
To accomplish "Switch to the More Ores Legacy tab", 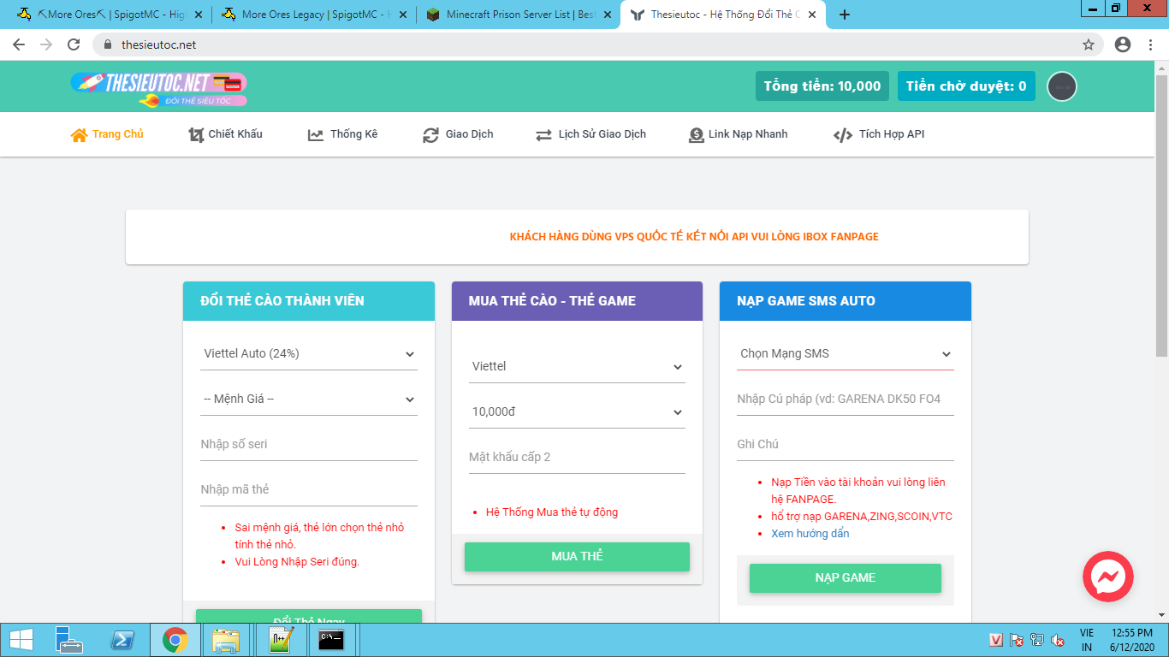I will [x=313, y=15].
